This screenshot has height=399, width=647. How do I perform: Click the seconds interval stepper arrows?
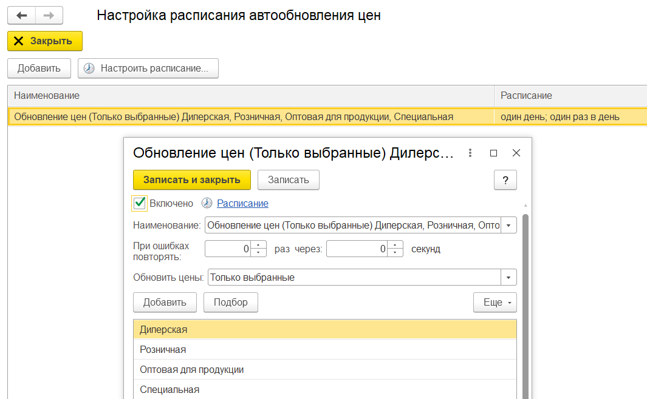tap(395, 249)
